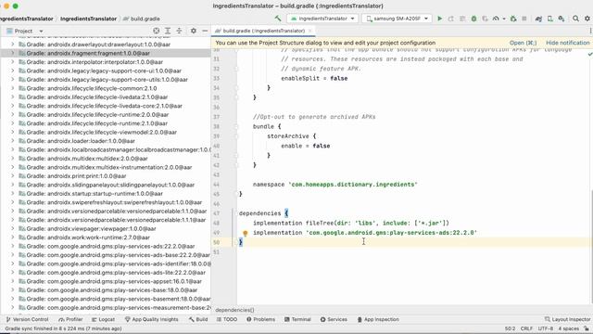Open the IngredientsTranslator run configuration dropdown

pos(322,19)
